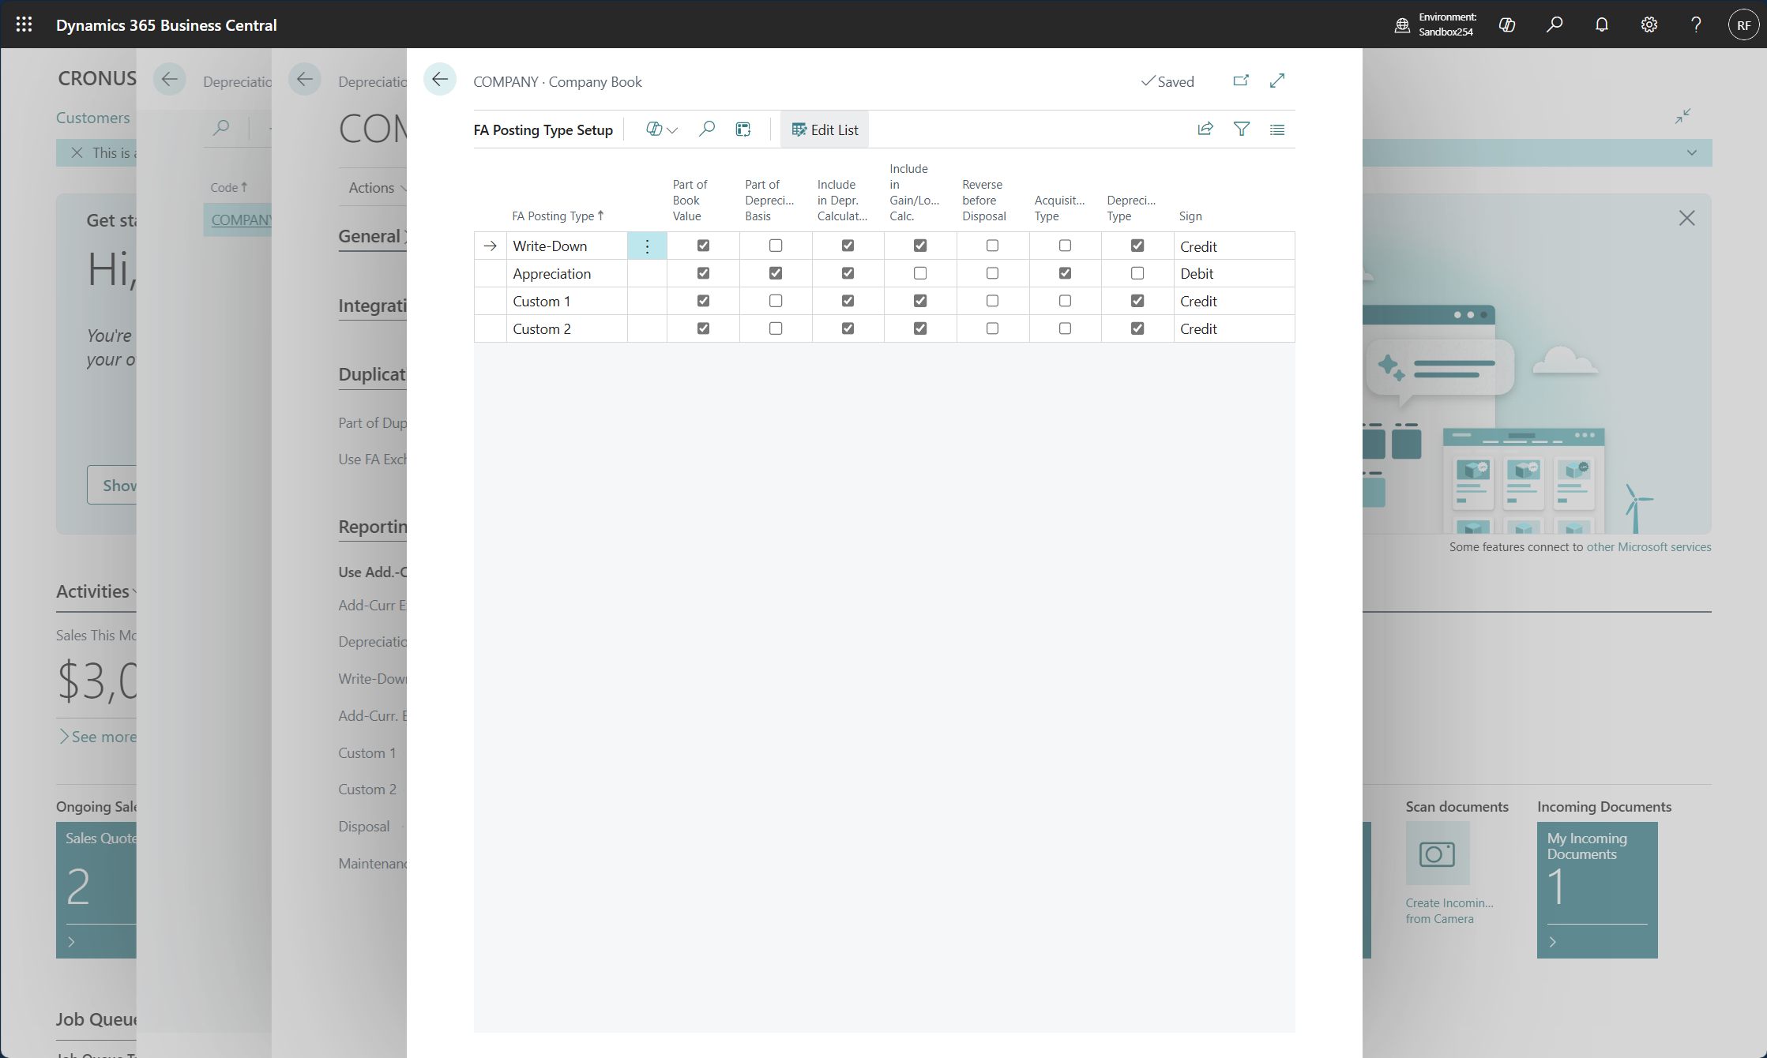Open the Reverse before Disposal column header
Screen dimensions: 1767x1058
(984, 200)
